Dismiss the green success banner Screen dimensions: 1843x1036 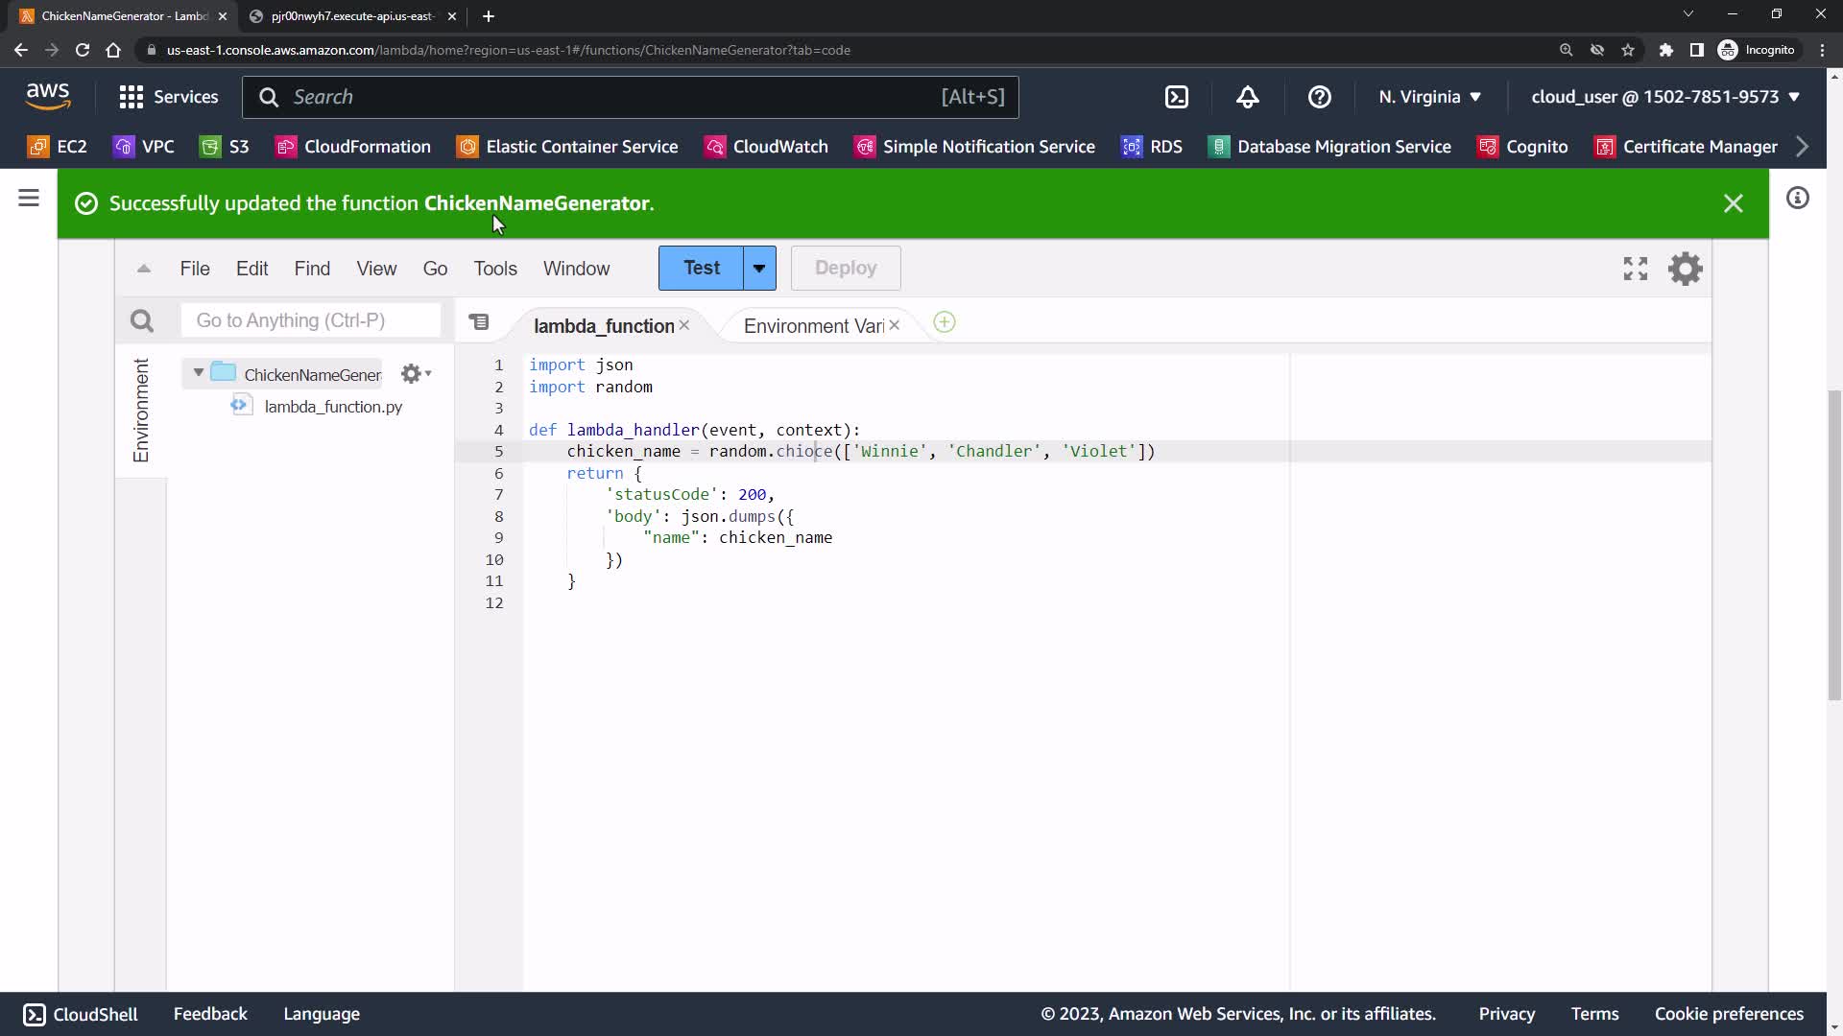1733,203
